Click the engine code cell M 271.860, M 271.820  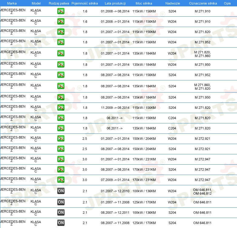(x=202, y=87)
